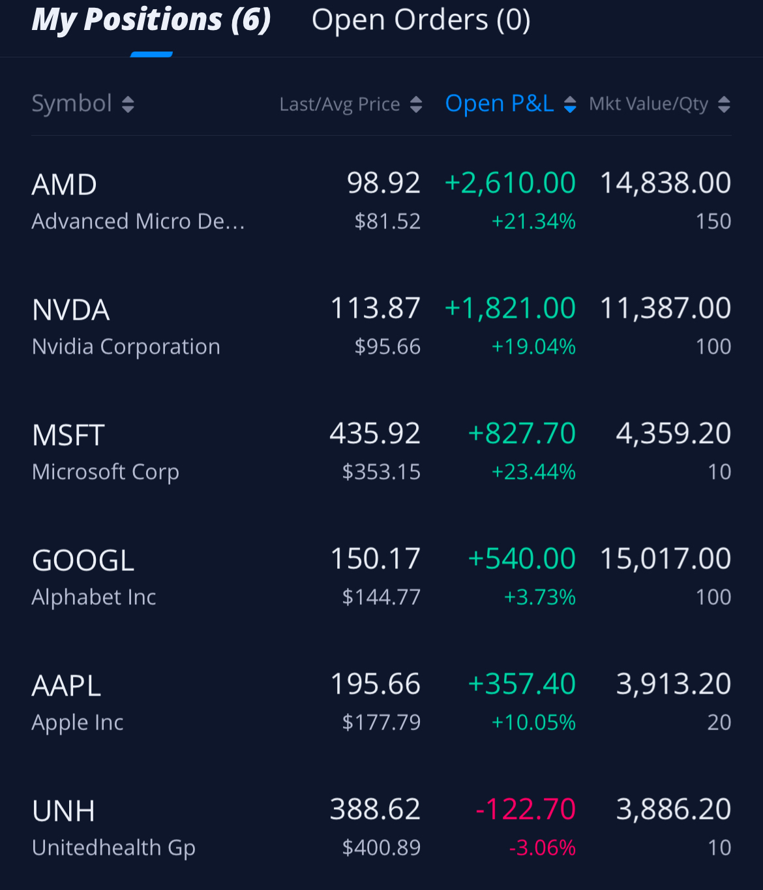Toggle Open P&L sort arrows icon

click(570, 104)
